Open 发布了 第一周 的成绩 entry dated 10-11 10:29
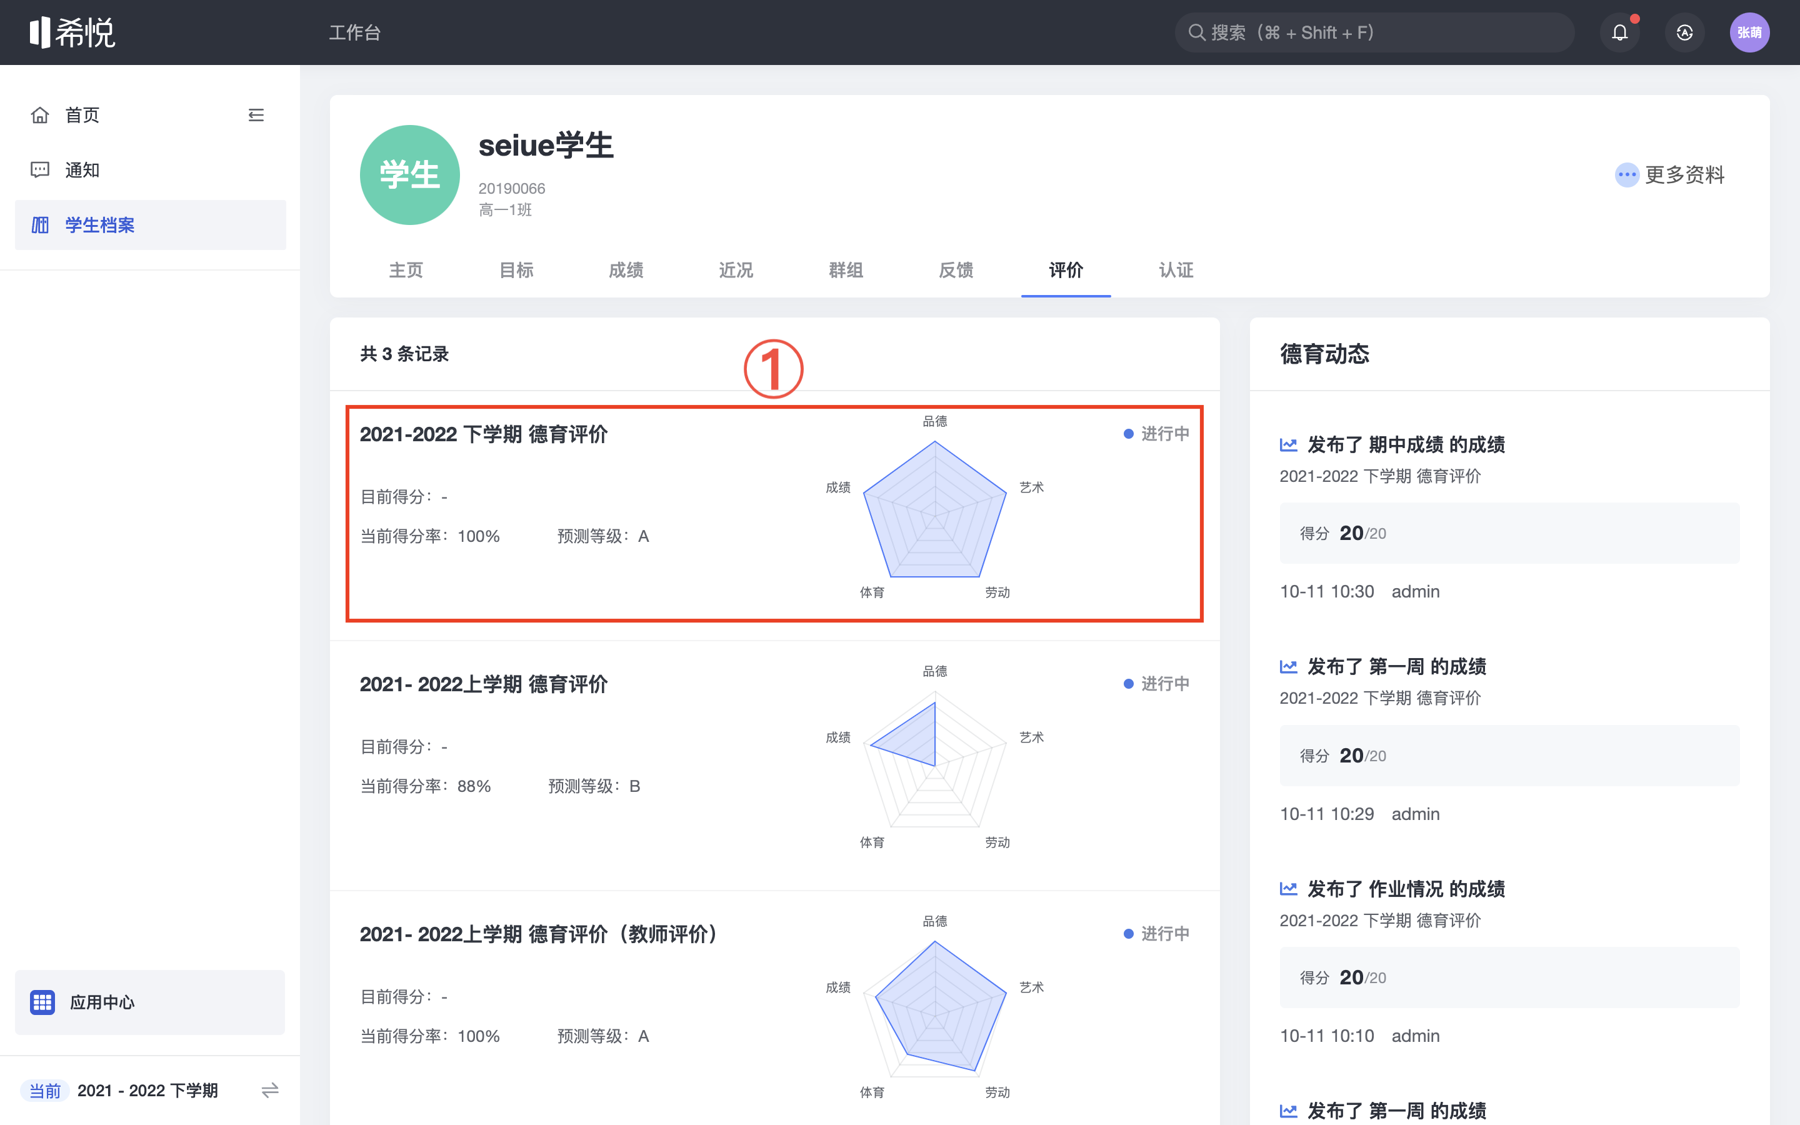The height and width of the screenshot is (1125, 1800). pos(1396,666)
